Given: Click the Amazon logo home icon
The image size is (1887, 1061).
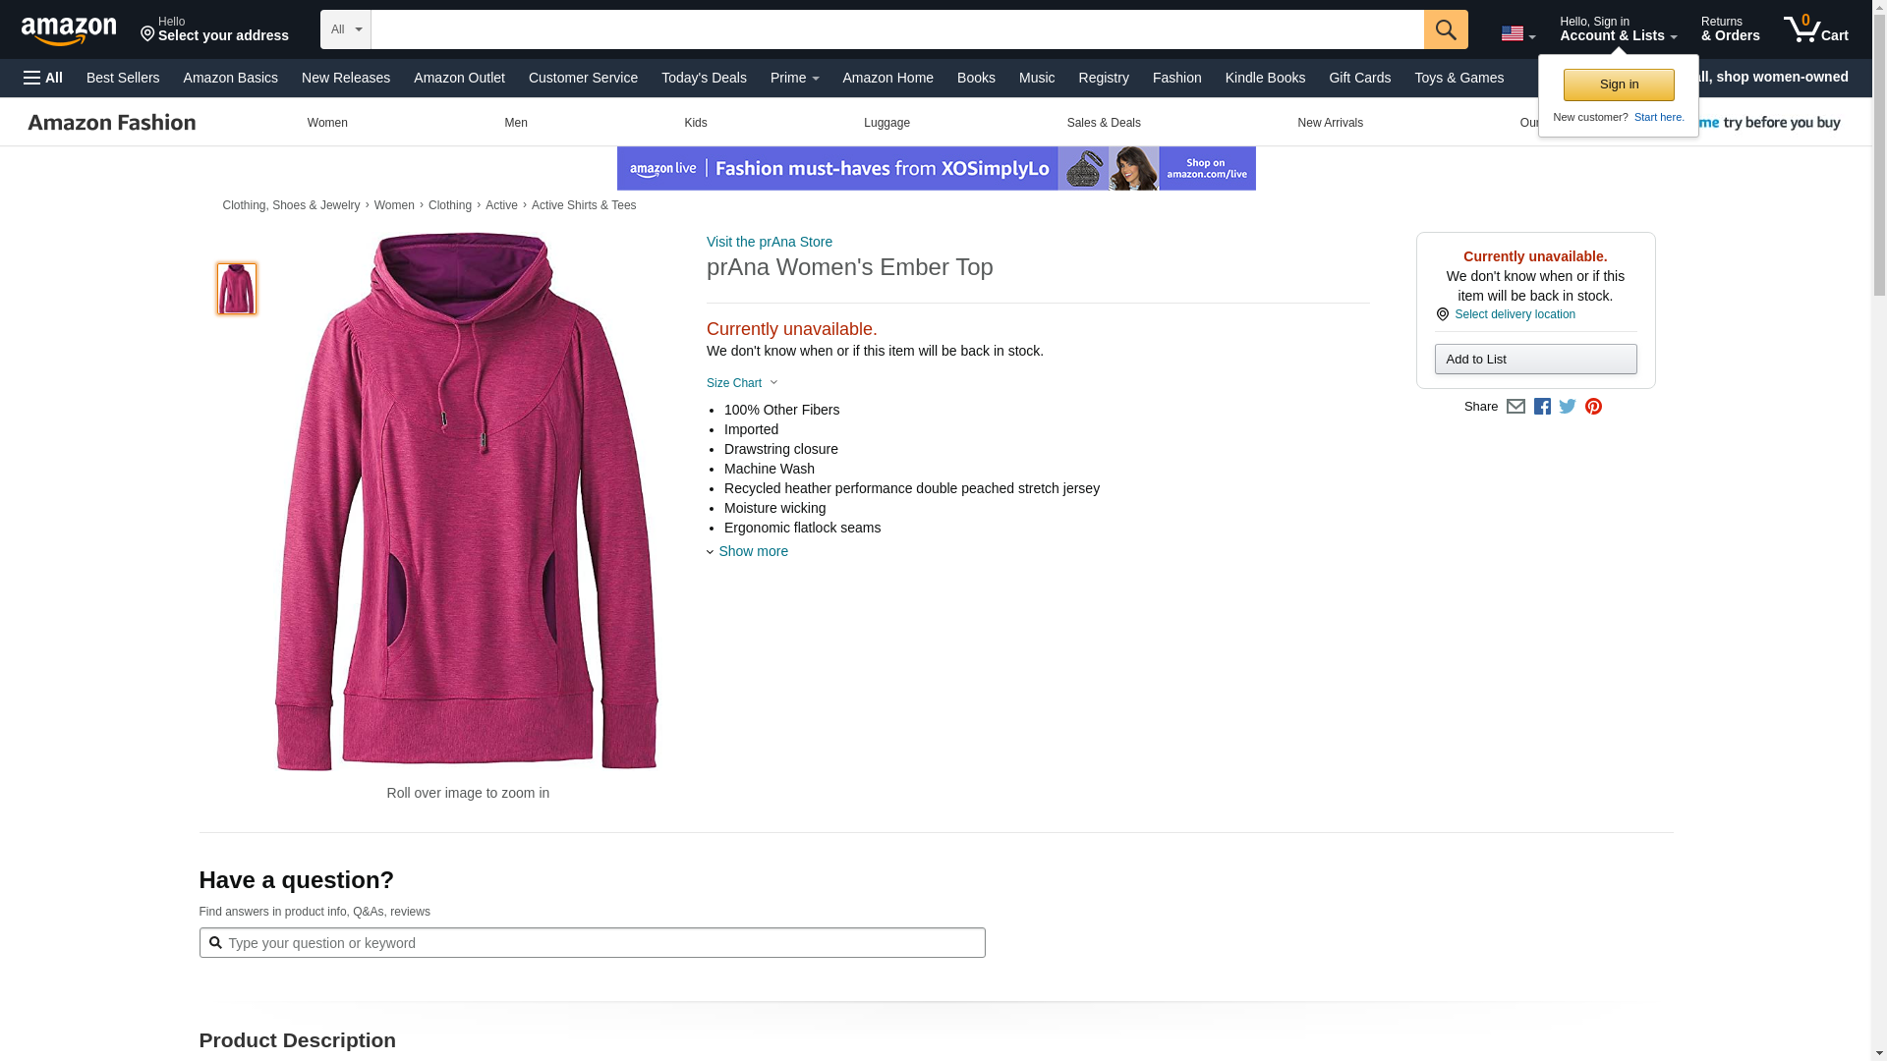Looking at the screenshot, I should 69,30.
